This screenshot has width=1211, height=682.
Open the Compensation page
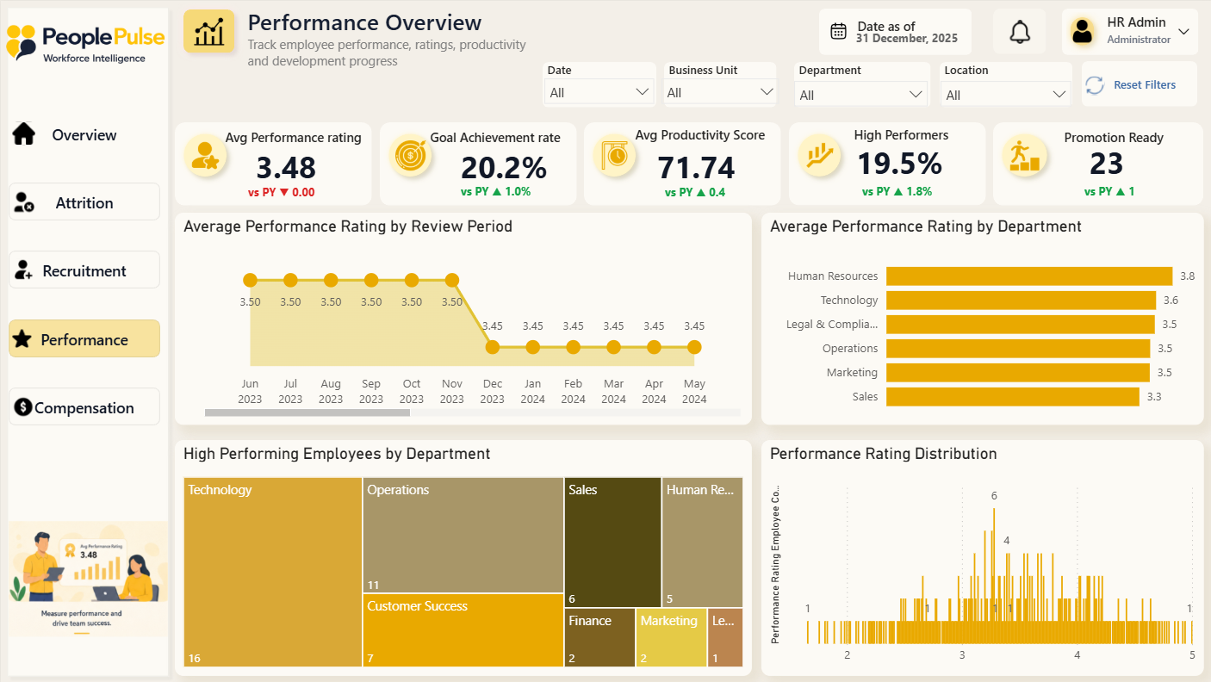click(x=84, y=407)
